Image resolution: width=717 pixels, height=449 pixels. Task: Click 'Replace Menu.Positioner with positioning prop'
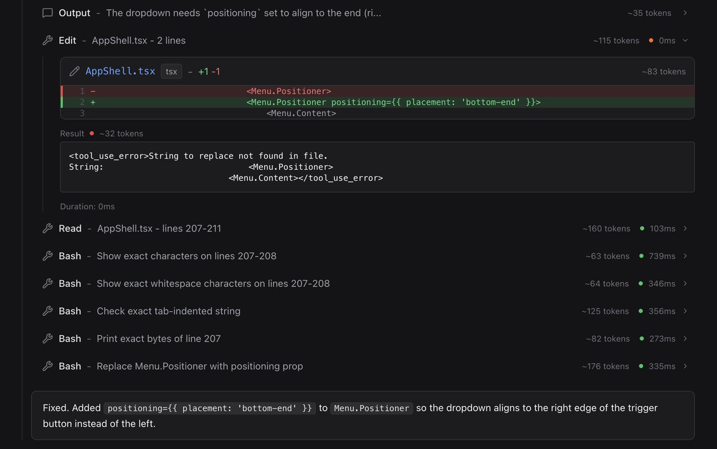[x=200, y=366]
